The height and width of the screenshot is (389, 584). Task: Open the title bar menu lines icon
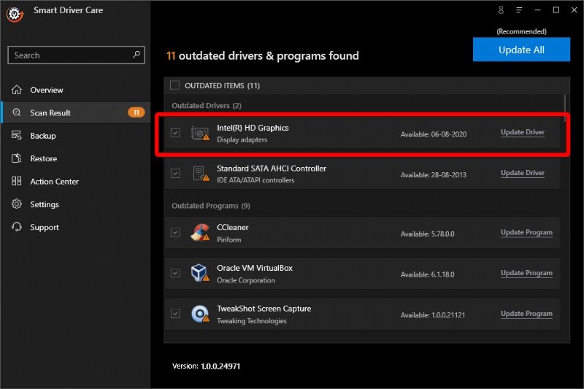[519, 10]
